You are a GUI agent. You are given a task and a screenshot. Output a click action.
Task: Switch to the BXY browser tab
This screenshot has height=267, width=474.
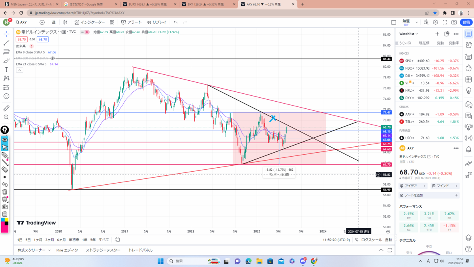click(208, 4)
